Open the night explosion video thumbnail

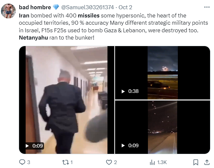pos(162,73)
